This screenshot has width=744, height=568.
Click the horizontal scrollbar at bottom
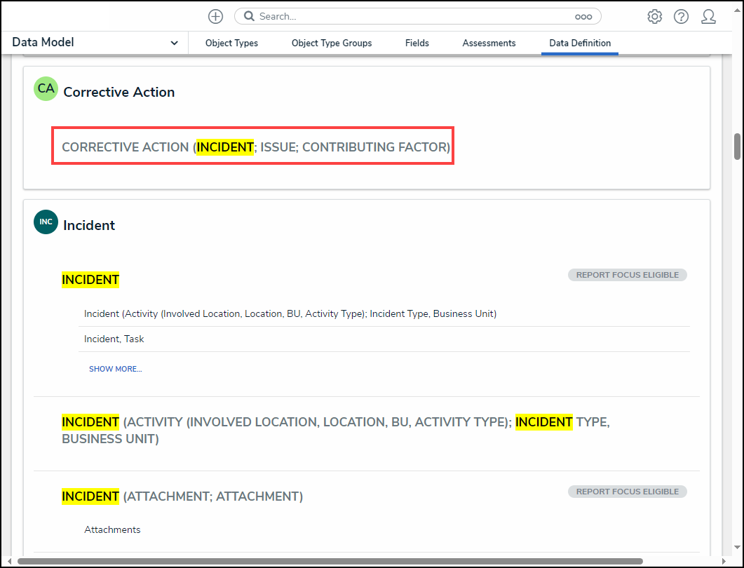click(330, 561)
